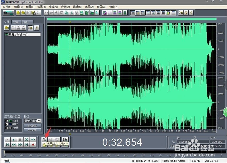Uncheck 视频 video file type

coord(7,128)
